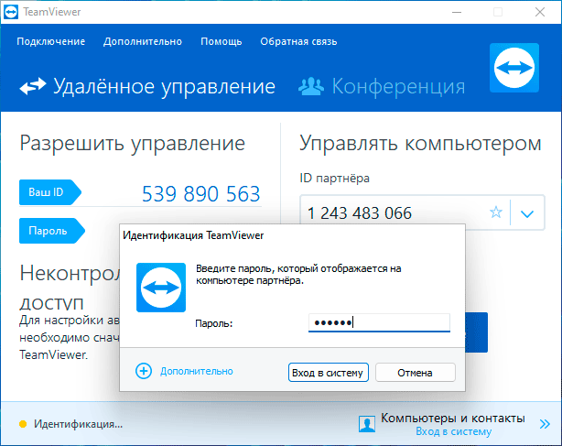The width and height of the screenshot is (562, 446).
Task: Click the Разрешить управление heading
Action: (132, 144)
